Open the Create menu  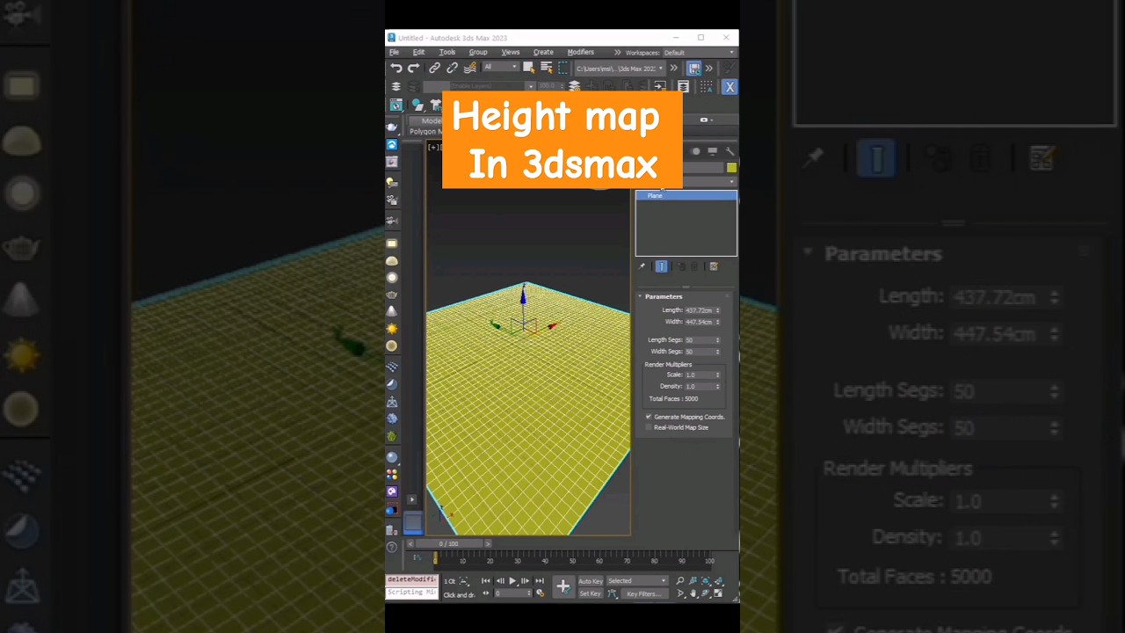coord(543,53)
